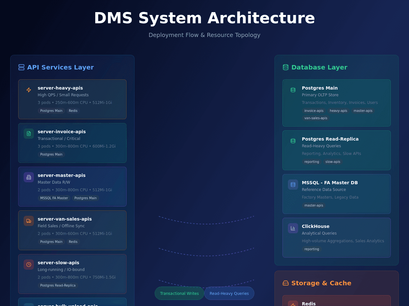
Task: Click master-apis tag under MSSQL - FA Master DB
Action: click(314, 206)
